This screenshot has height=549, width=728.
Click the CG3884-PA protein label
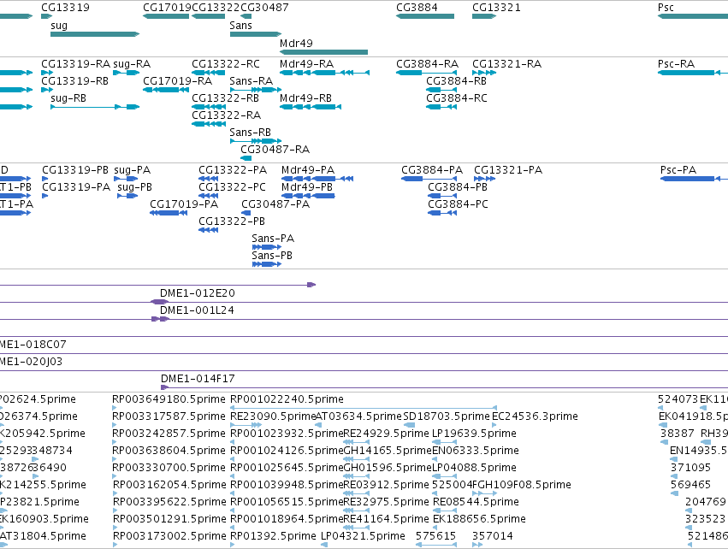click(432, 170)
